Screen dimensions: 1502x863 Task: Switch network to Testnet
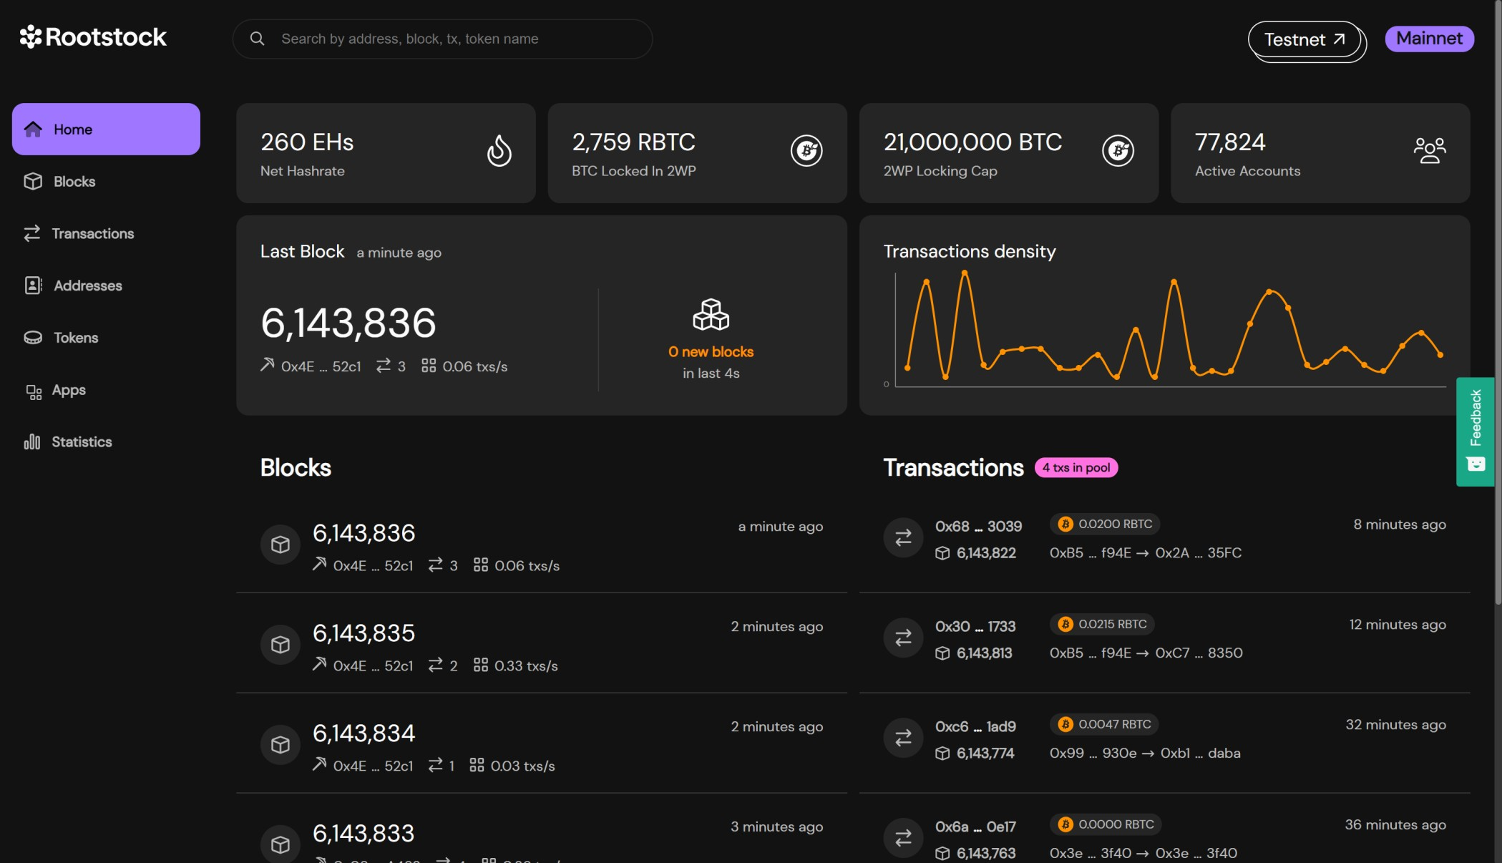tap(1305, 39)
